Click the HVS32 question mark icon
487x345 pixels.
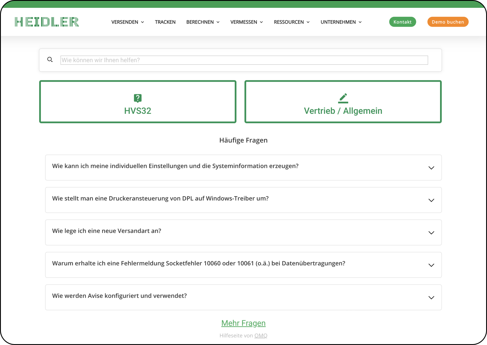tap(138, 98)
